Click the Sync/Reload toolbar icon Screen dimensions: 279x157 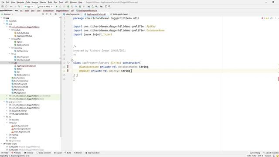[7, 7]
